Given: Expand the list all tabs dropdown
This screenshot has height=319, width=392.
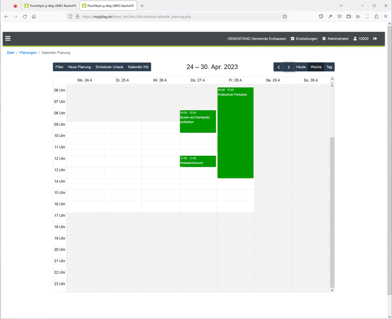Looking at the screenshot, I should (341, 6).
